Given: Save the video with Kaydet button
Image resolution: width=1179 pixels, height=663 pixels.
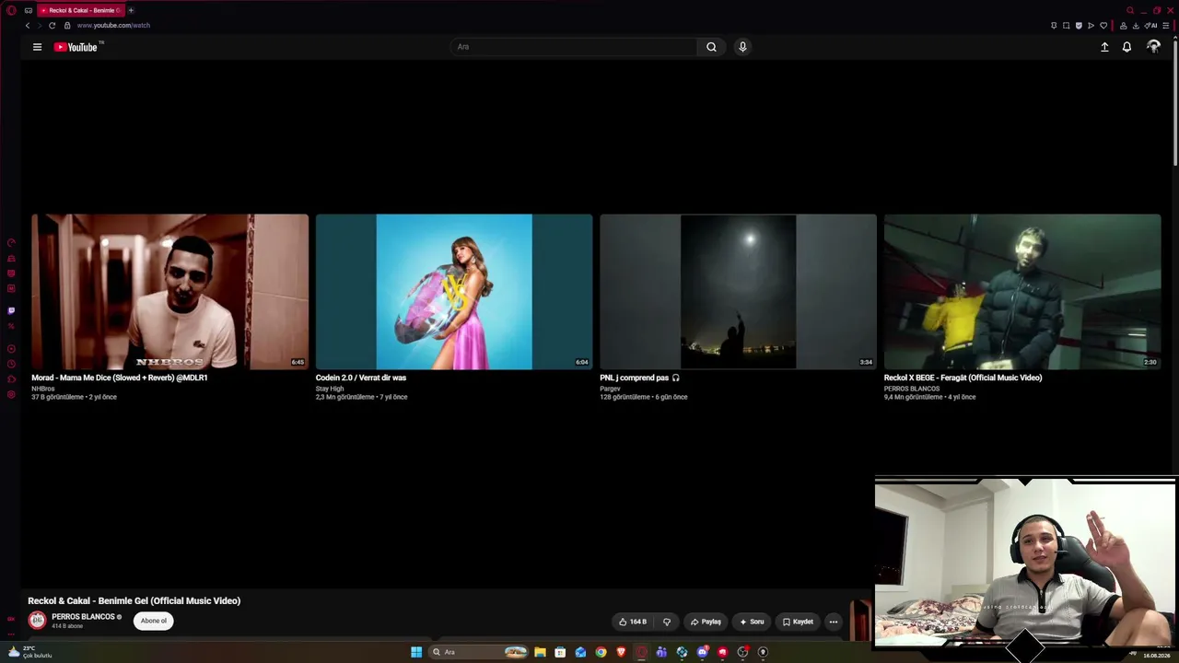Looking at the screenshot, I should click(x=798, y=622).
